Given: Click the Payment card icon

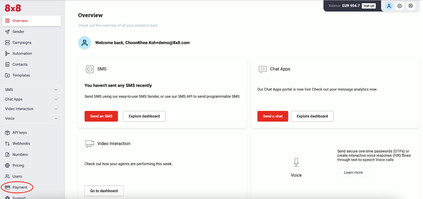Looking at the screenshot, I should coord(7,187).
